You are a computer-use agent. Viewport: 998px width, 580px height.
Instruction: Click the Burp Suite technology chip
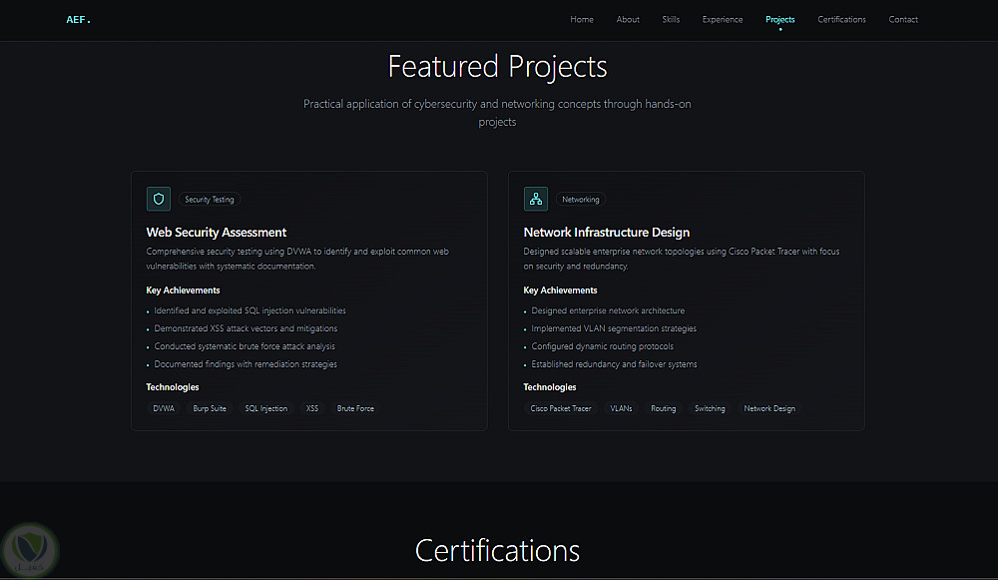[210, 408]
